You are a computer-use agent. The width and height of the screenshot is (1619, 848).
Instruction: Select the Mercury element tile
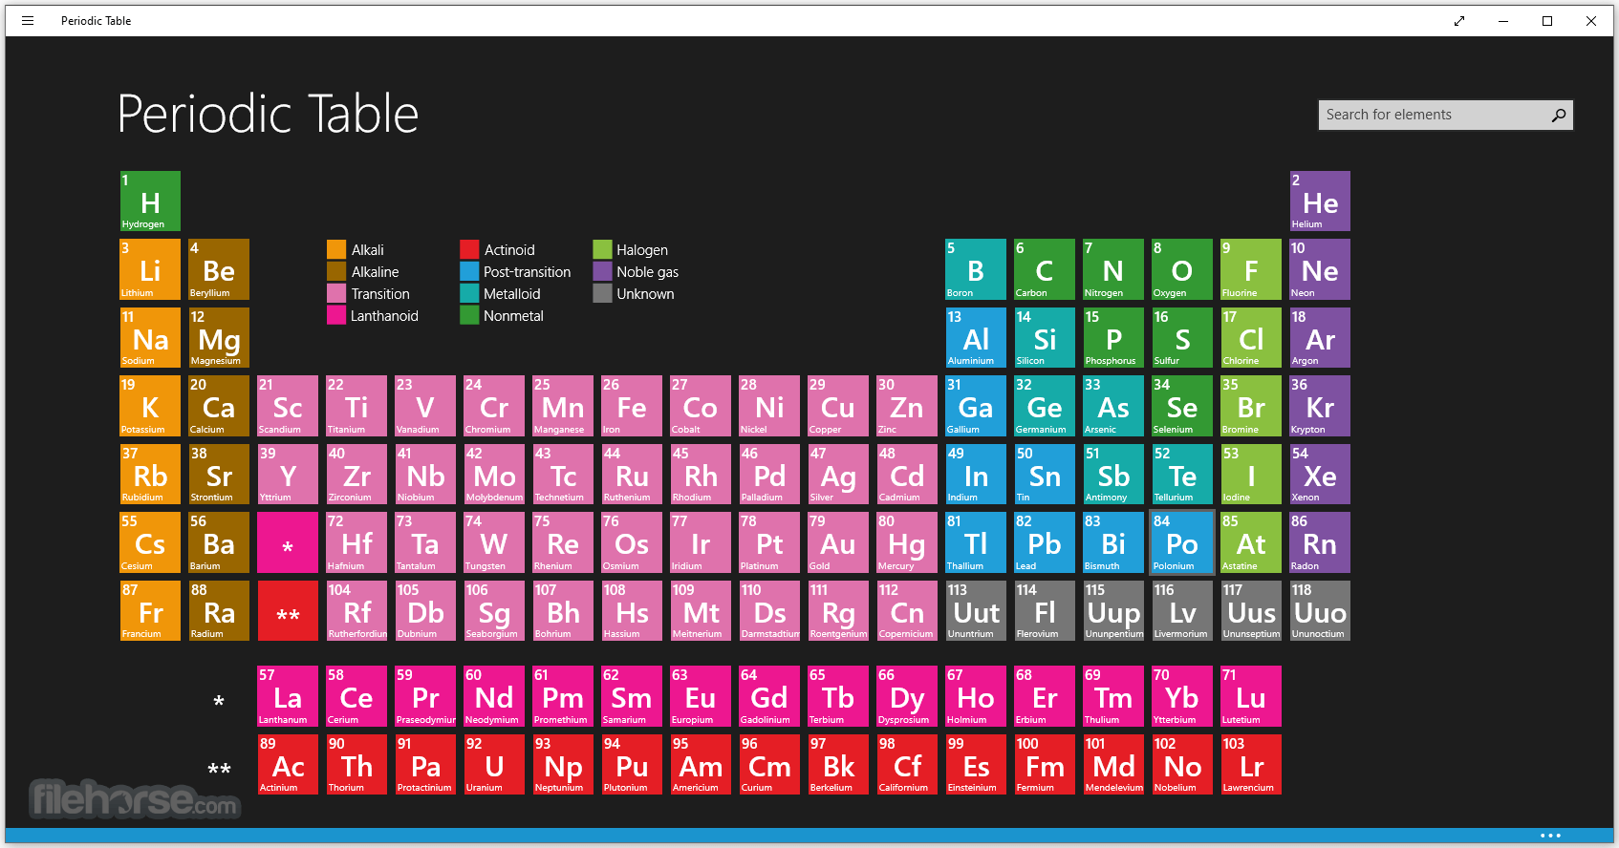click(x=907, y=542)
